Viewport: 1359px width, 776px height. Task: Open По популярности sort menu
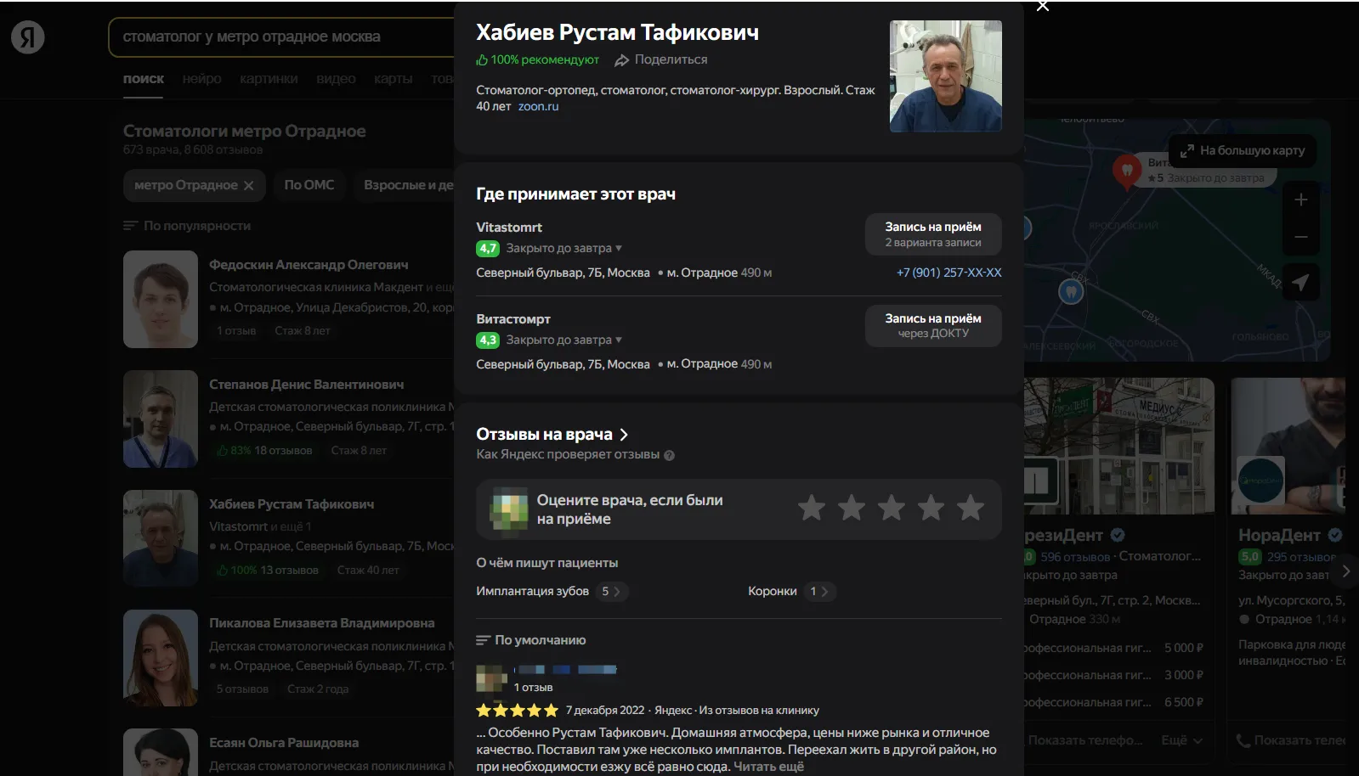pyautogui.click(x=187, y=226)
